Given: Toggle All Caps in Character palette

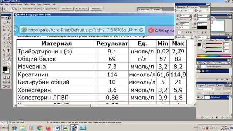Looking at the screenshot, I should point(187,32).
